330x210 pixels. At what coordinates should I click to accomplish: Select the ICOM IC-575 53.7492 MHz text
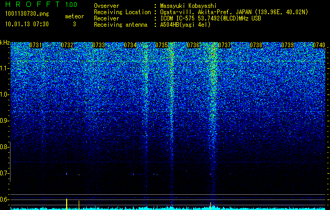pyautogui.click(x=210, y=18)
